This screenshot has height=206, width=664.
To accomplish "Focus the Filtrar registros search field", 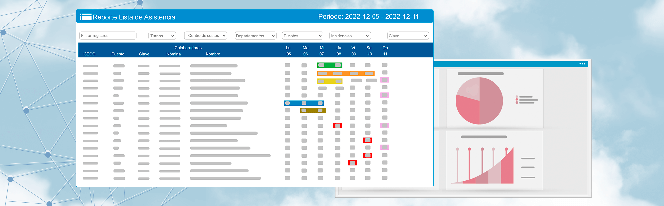I will [x=108, y=36].
